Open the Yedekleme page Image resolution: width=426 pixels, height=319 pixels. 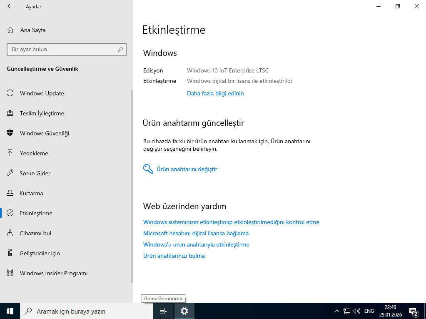66,153
